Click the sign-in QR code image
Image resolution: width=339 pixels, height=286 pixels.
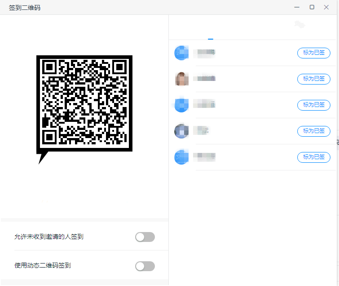(x=84, y=103)
